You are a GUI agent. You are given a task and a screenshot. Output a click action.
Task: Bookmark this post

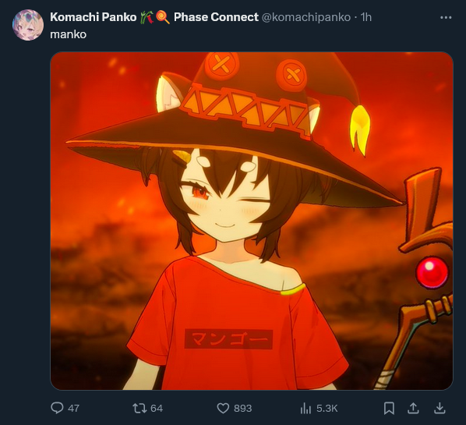(389, 408)
